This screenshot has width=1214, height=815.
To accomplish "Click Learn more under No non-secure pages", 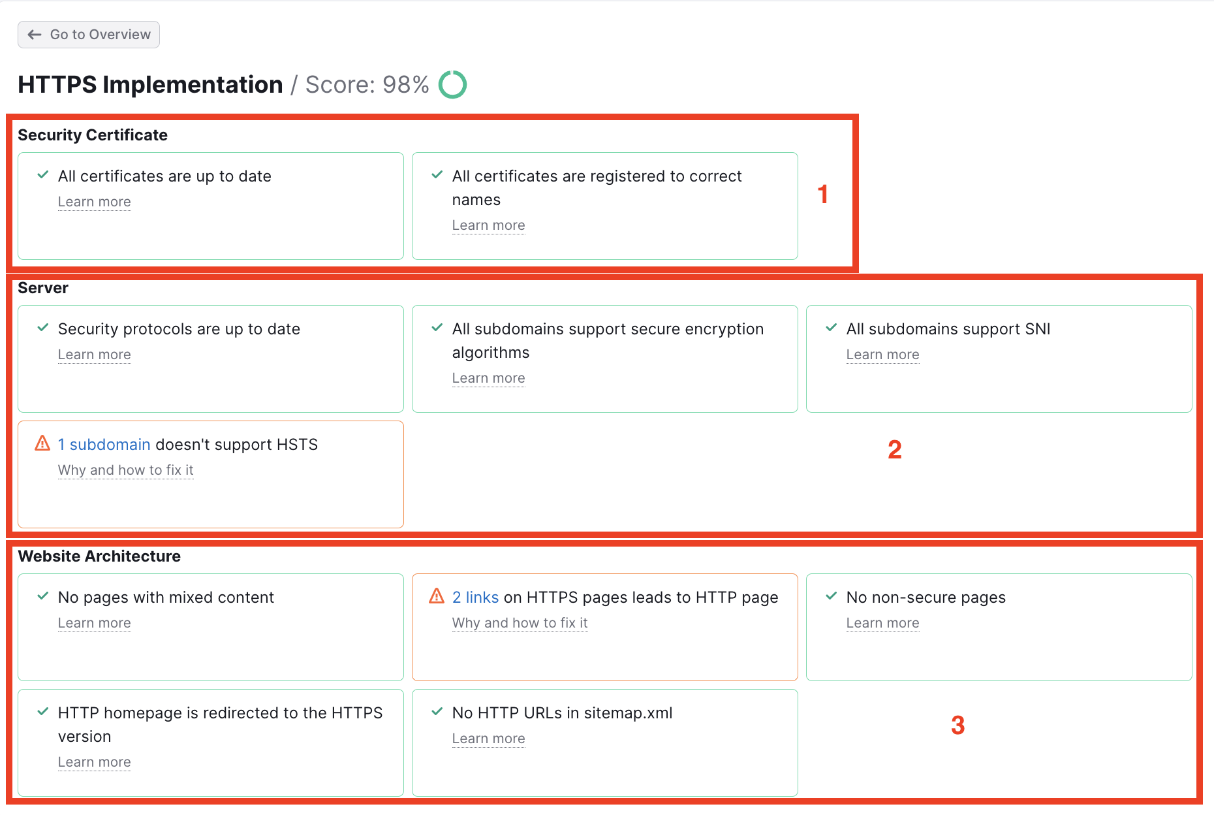I will pos(882,622).
